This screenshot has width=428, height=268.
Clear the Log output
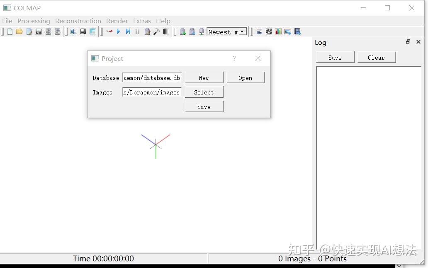tap(376, 57)
